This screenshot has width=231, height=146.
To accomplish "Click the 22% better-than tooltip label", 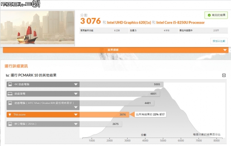I will click(150, 114).
